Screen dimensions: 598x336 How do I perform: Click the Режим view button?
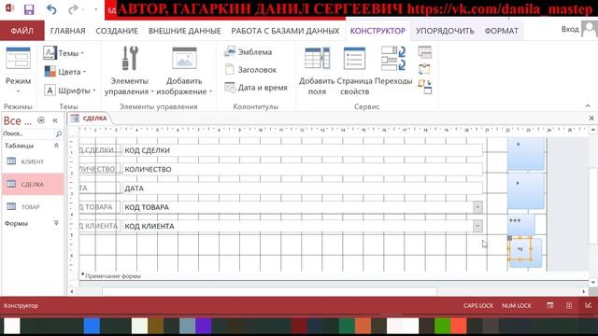[x=18, y=70]
